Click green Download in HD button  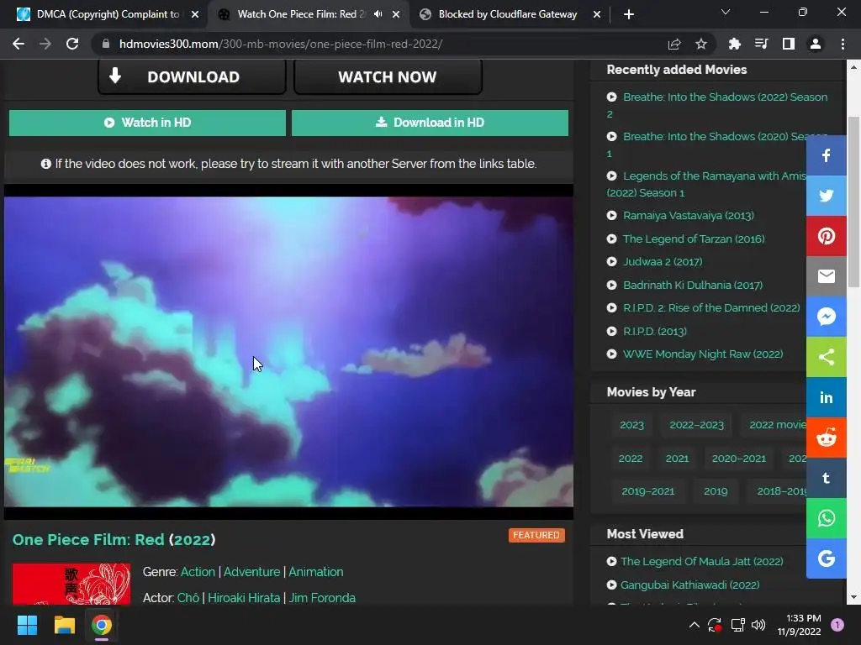pos(430,123)
